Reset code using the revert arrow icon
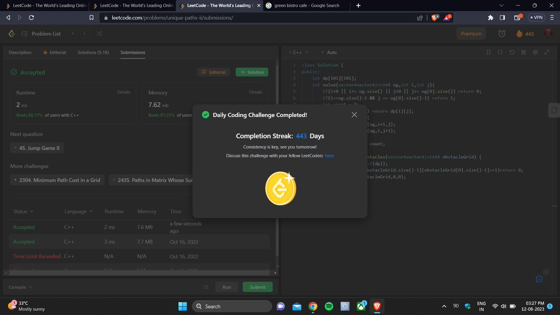 click(512, 52)
